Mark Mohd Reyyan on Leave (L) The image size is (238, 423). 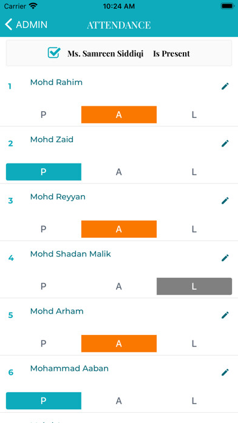click(x=194, y=229)
